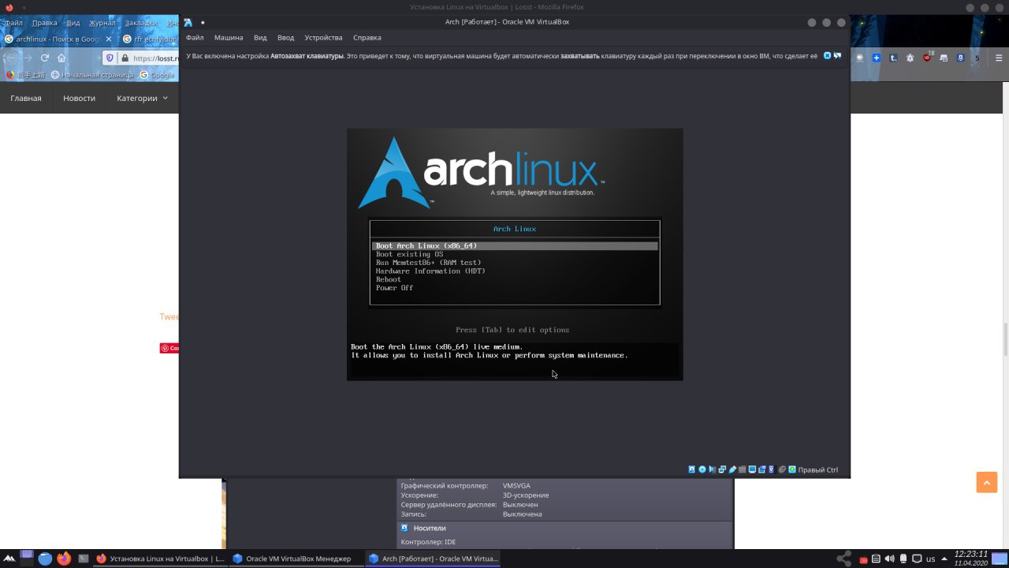Click the hard disk activity status icon
This screenshot has height=568, width=1009.
[692, 469]
